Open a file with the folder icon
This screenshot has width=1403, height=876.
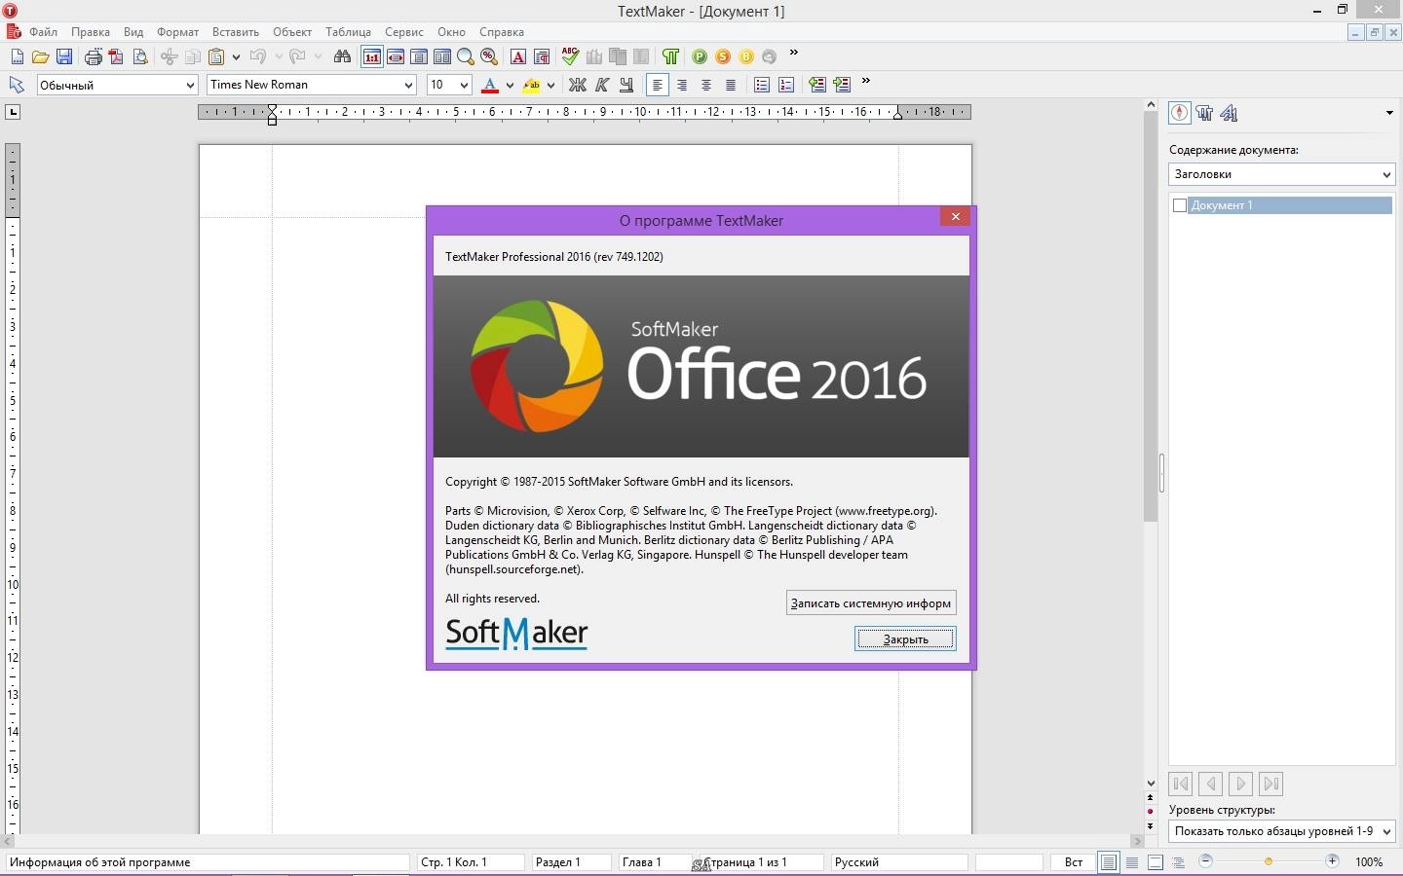click(40, 56)
